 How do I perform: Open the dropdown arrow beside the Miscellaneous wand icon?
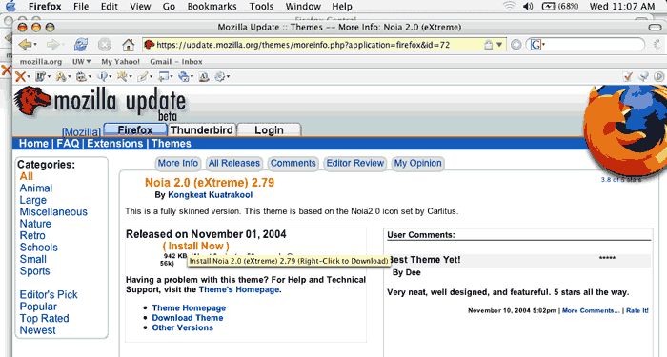pos(131,77)
